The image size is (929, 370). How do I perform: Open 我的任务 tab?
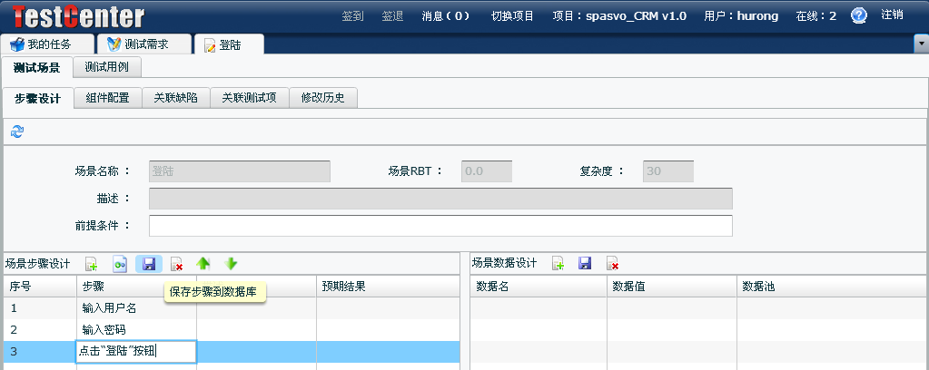(x=49, y=44)
